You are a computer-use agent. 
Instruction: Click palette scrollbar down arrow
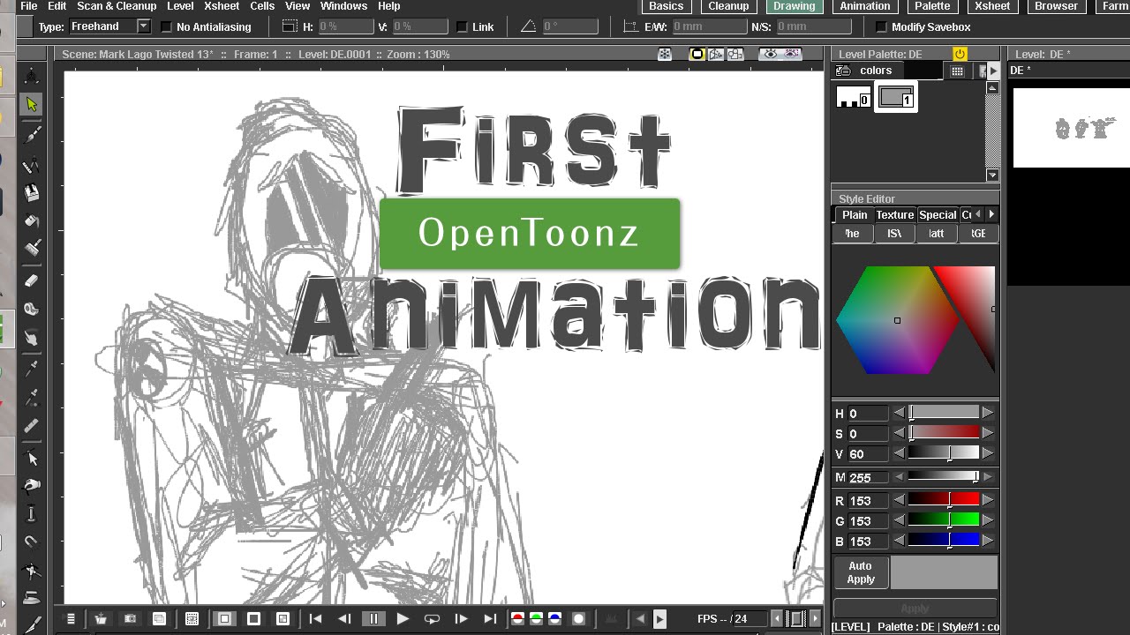click(x=993, y=176)
